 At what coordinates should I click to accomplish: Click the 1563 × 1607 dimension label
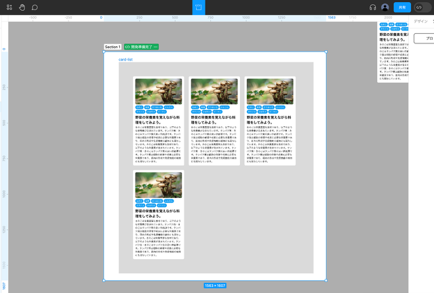pos(215,286)
